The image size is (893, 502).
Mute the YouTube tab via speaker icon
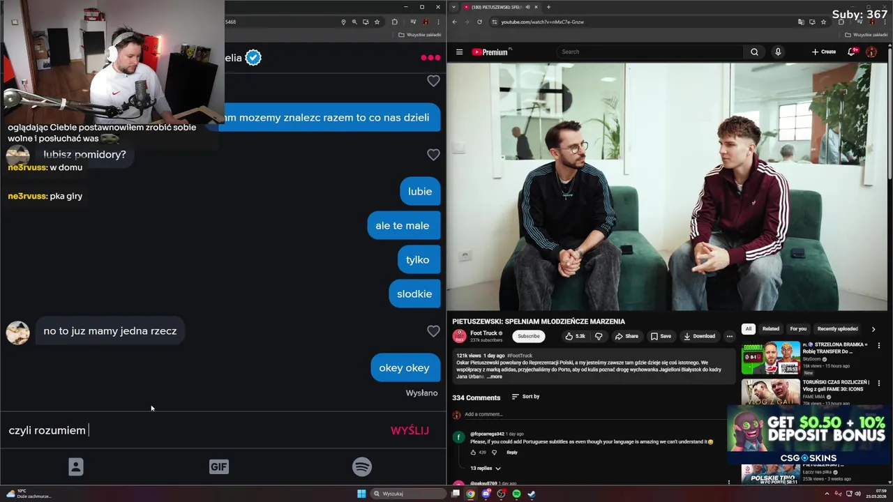tap(527, 7)
